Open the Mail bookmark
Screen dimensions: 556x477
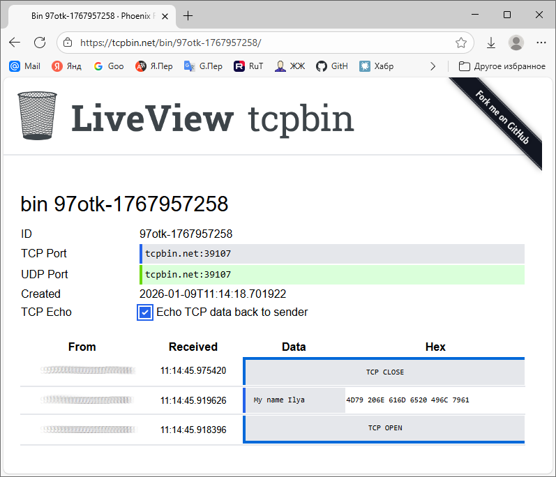point(24,66)
